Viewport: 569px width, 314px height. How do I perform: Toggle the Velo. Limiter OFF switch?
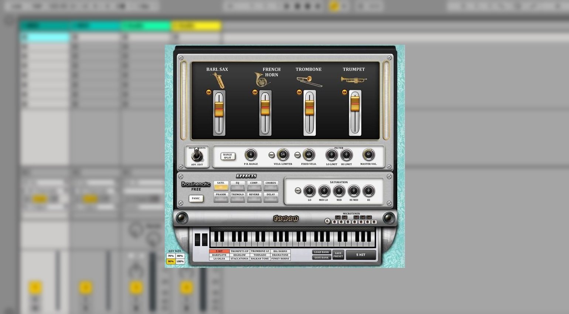(272, 155)
